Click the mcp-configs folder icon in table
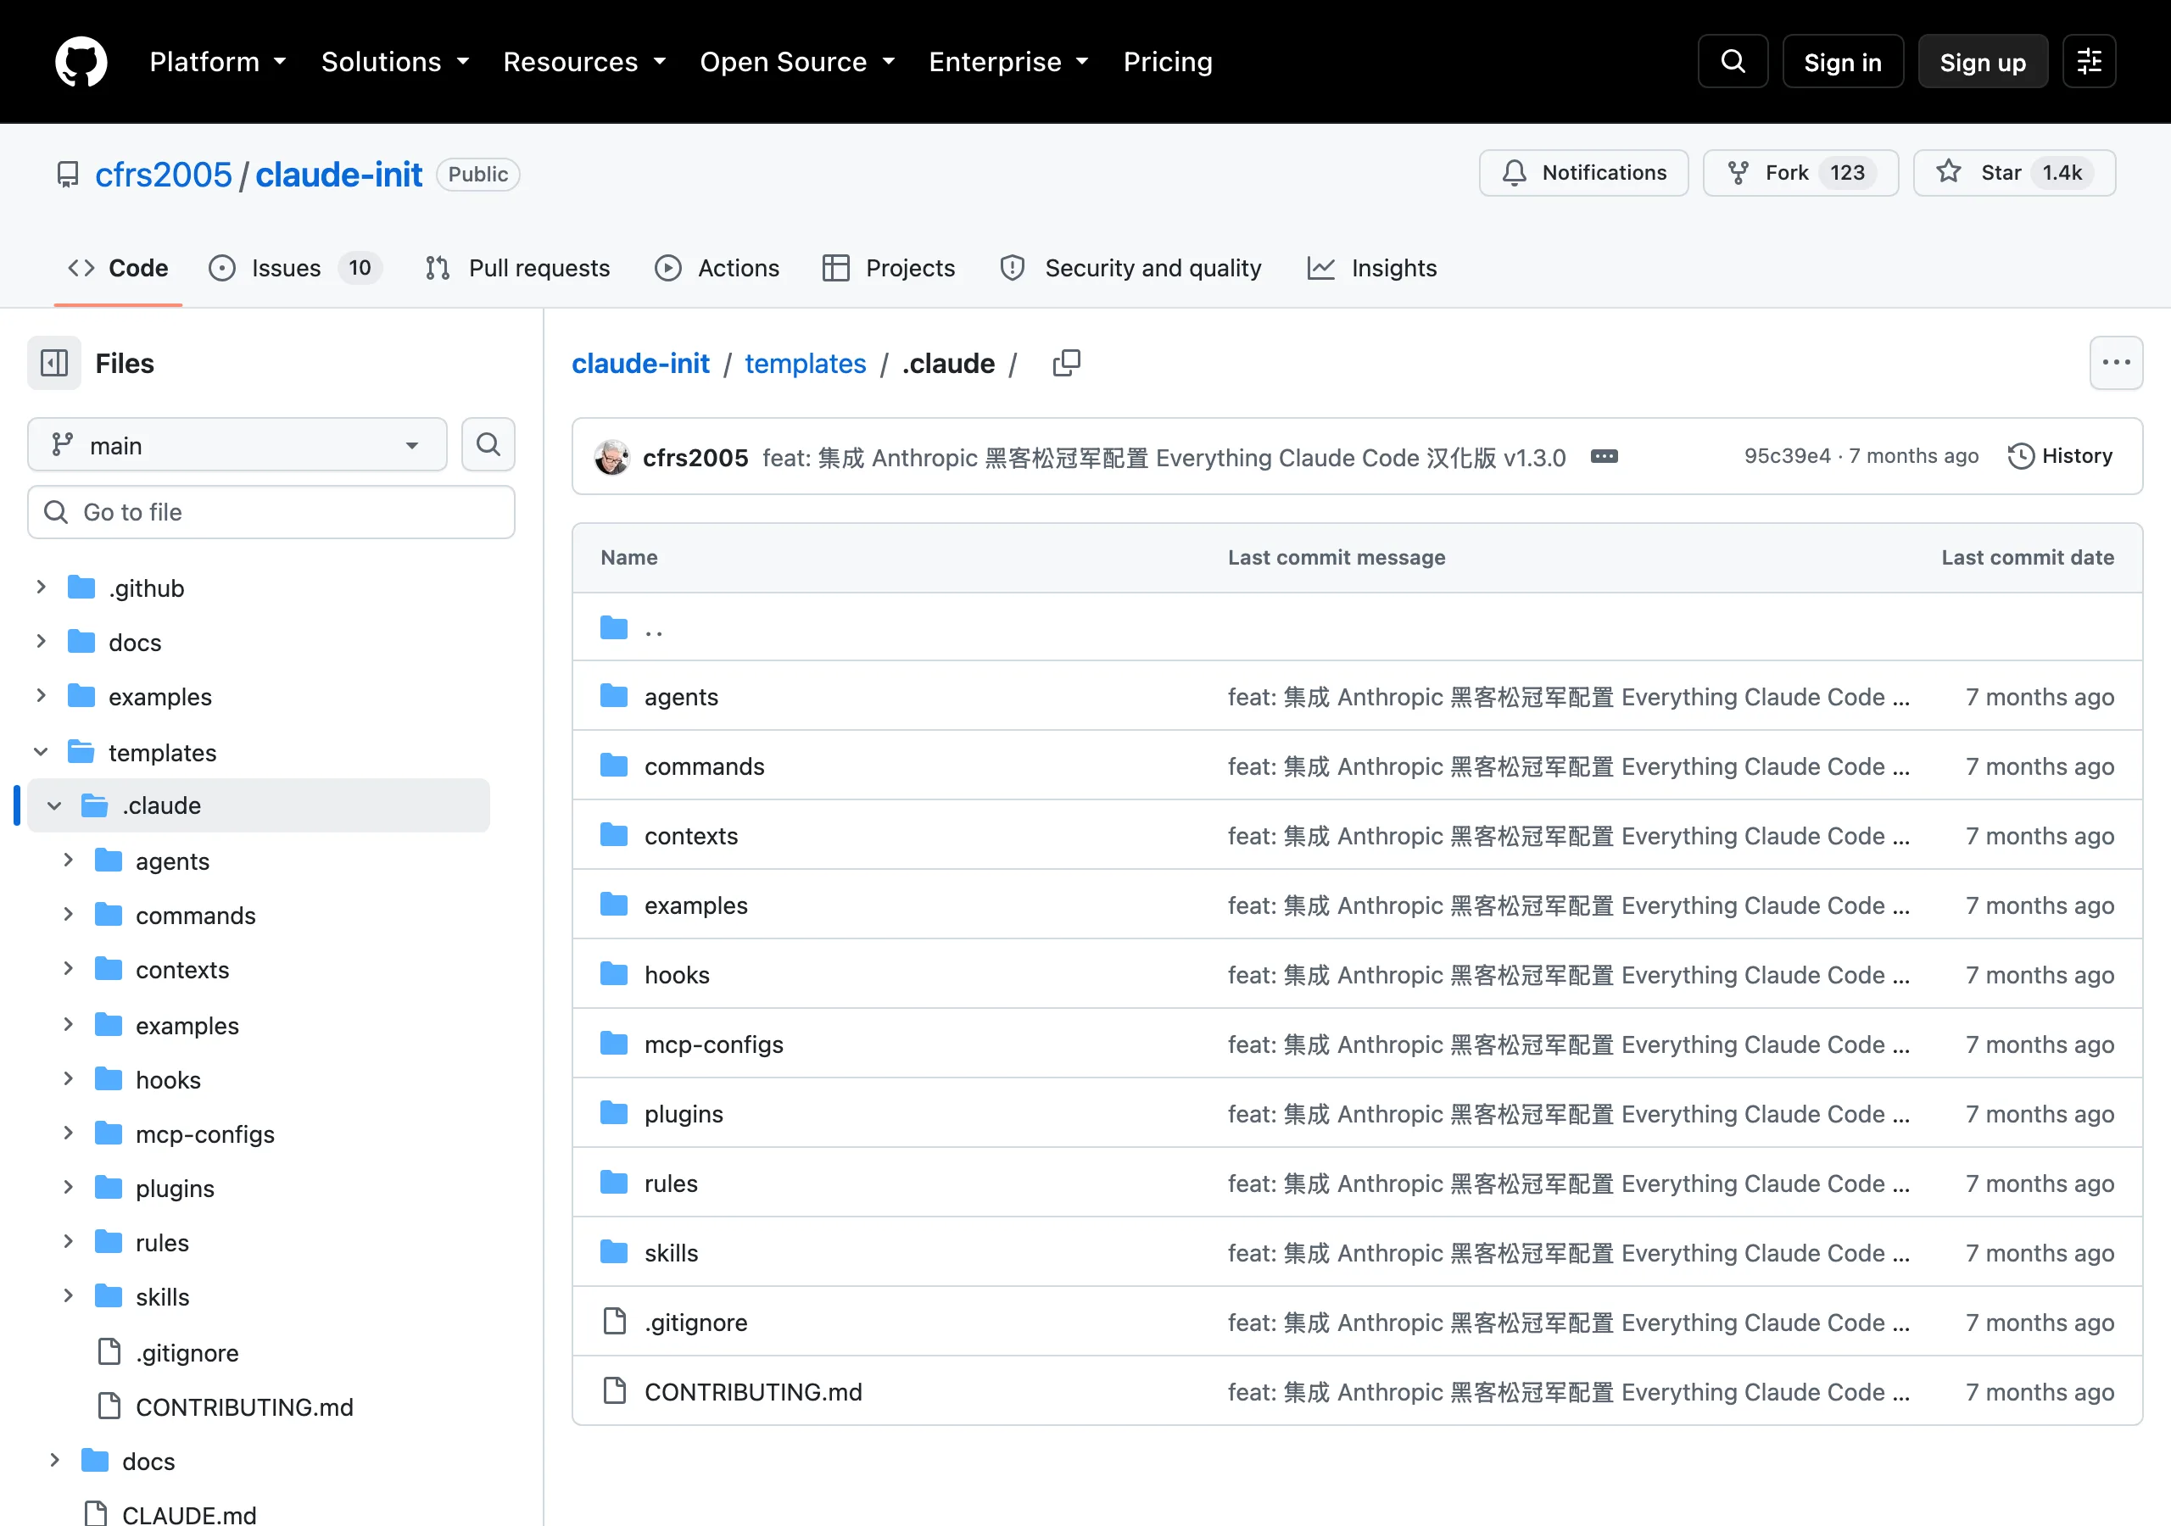The height and width of the screenshot is (1526, 2171). click(614, 1044)
